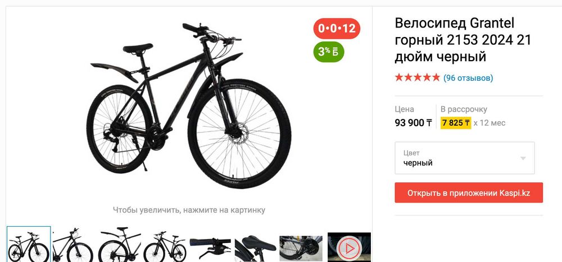View the bicycle saddle thumbnail
Image resolution: width=562 pixels, height=262 pixels.
click(256, 247)
